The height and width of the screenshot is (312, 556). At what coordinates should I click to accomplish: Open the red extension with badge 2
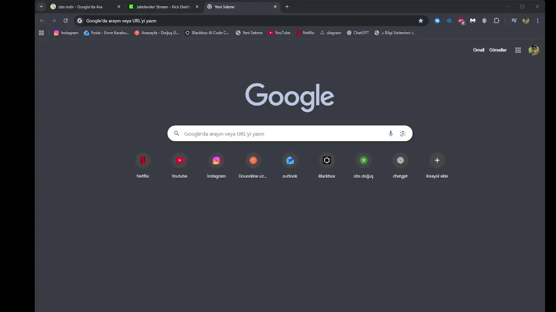tap(461, 20)
